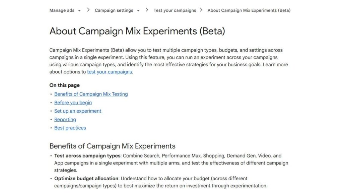
Task: Click the page title heading
Action: (x=138, y=31)
